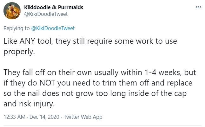
Task: Click the 12:33 AM timestamp
Action: tap(15, 117)
